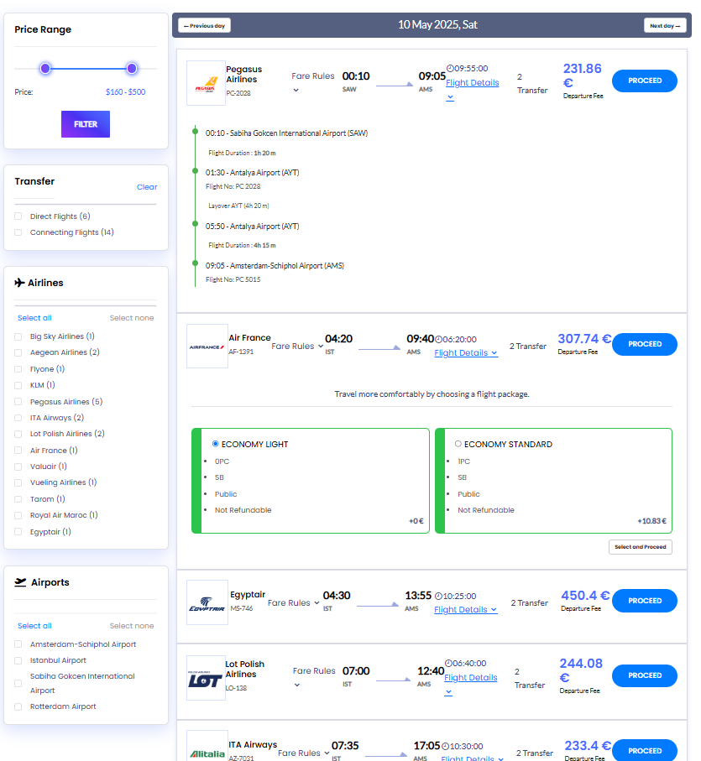701x761 pixels.
Task: Select the Economy Light radio button
Action: click(x=216, y=444)
